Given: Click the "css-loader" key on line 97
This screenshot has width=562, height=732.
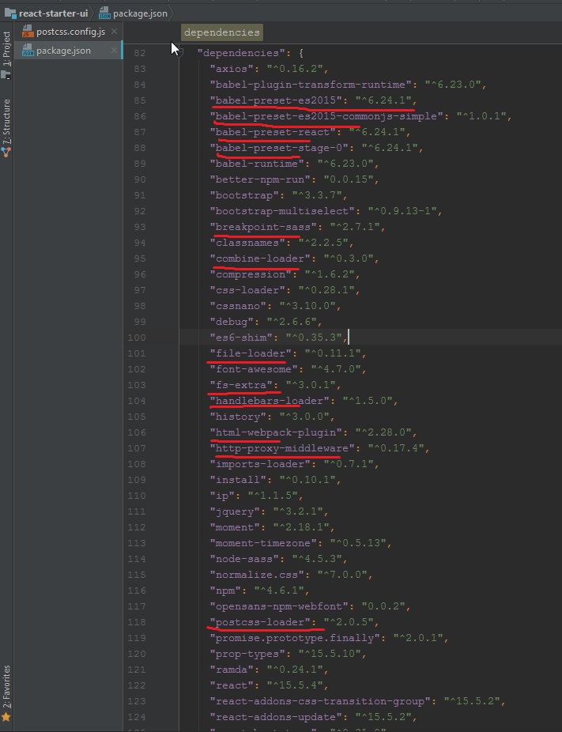Looking at the screenshot, I should (248, 290).
